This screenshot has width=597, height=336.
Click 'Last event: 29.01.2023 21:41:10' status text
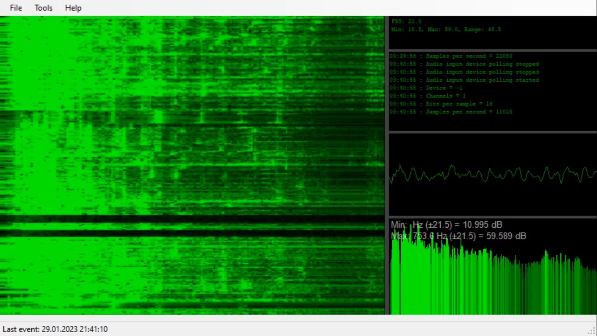[55, 329]
